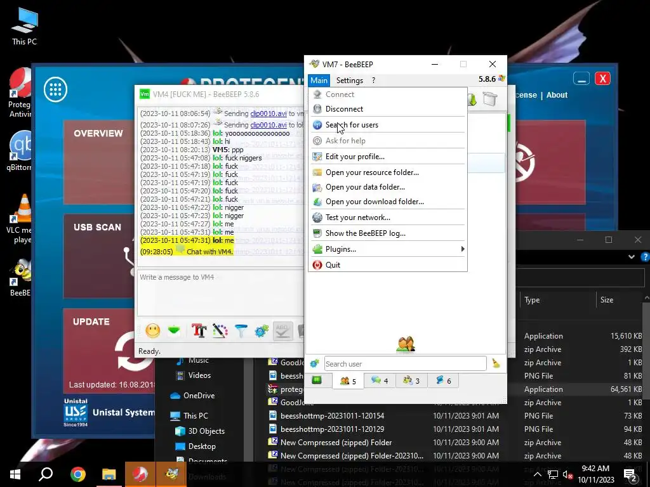The image size is (650, 487).
Task: Click the green screen icon in BeeBEEP tab bar
Action: pyautogui.click(x=317, y=380)
